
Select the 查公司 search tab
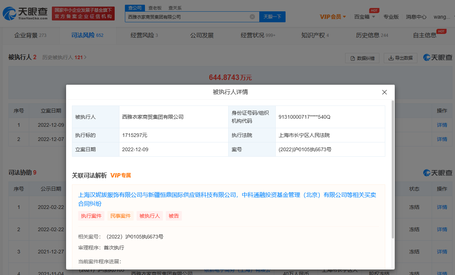tap(135, 8)
